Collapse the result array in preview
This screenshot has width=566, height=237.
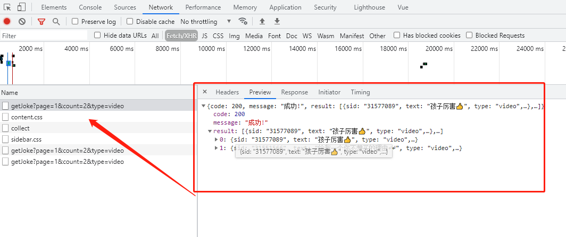pos(210,131)
